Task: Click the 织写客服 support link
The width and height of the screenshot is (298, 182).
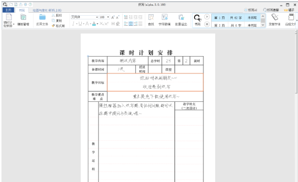Action: (271, 10)
